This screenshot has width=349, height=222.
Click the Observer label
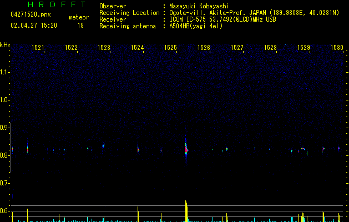113,6
